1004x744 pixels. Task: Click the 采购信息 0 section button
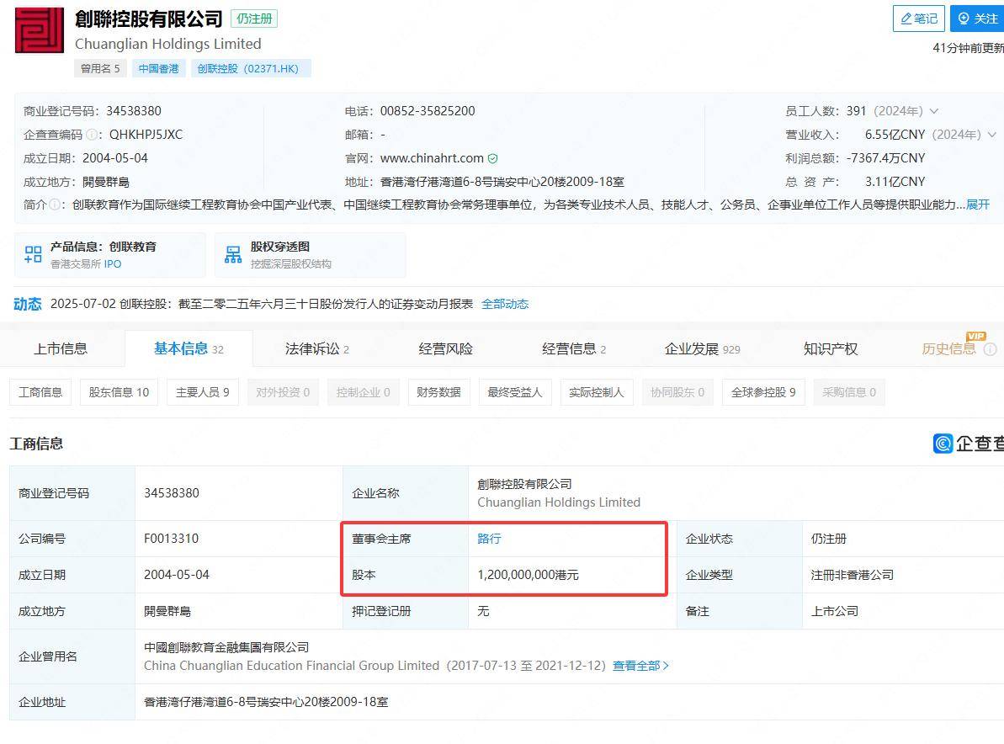point(849,392)
